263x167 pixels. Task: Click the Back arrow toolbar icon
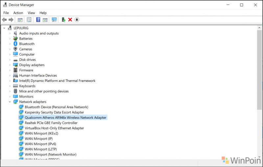[x=4, y=20]
